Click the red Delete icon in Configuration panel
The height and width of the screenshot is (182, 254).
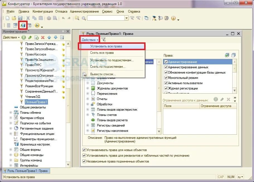[43, 37]
